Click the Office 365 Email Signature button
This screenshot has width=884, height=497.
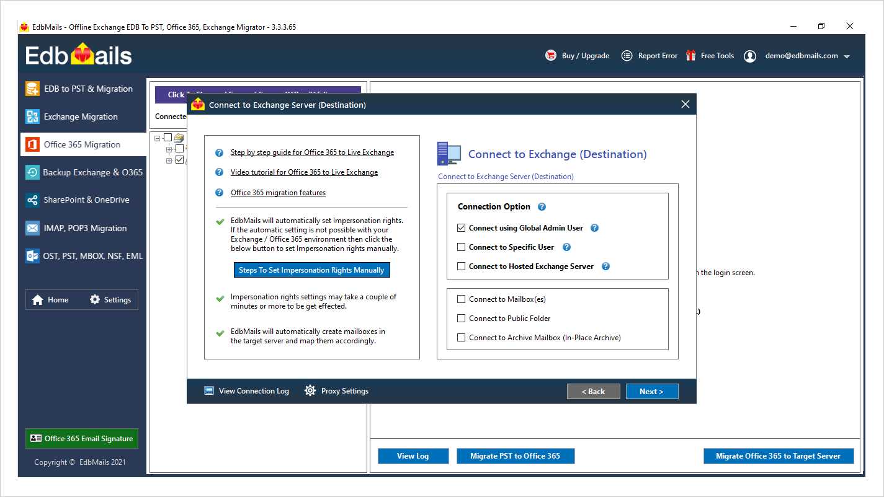coord(82,438)
